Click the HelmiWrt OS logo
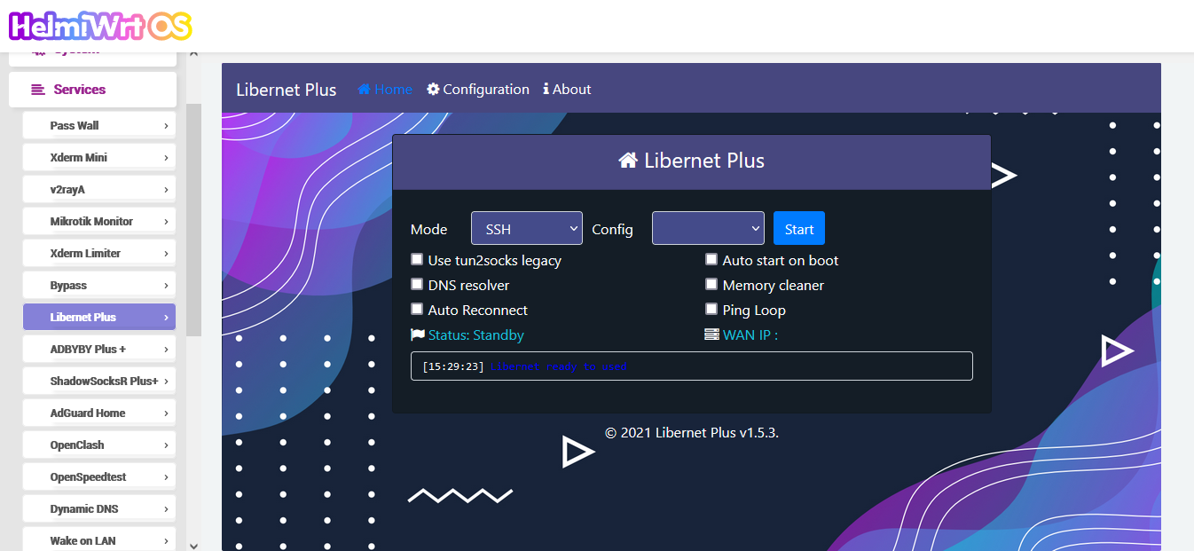 pos(99,26)
